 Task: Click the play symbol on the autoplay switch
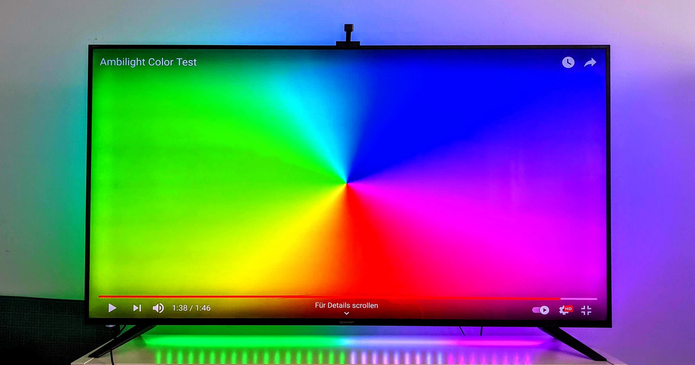pyautogui.click(x=544, y=310)
